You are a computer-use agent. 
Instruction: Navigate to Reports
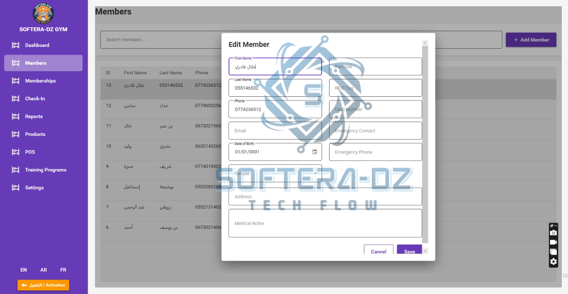[43, 117]
